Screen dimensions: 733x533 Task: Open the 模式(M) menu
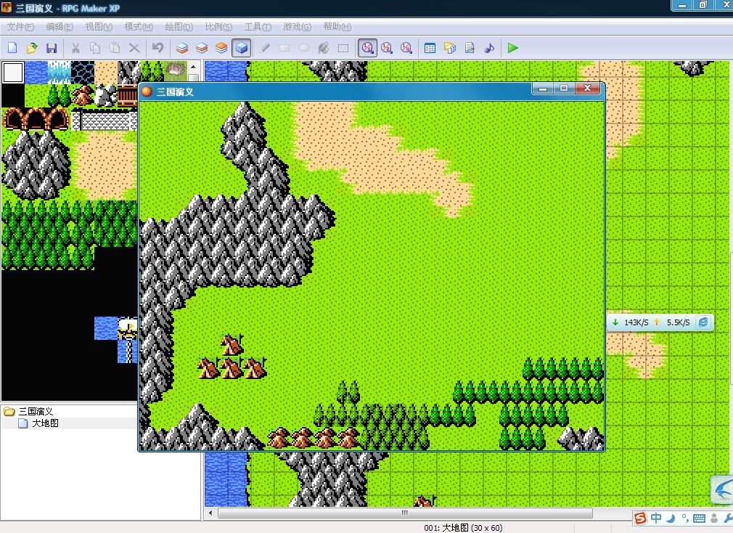coord(139,27)
